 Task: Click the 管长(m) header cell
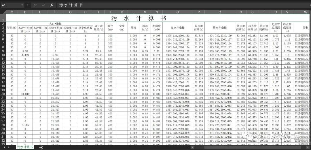tap(12, 28)
